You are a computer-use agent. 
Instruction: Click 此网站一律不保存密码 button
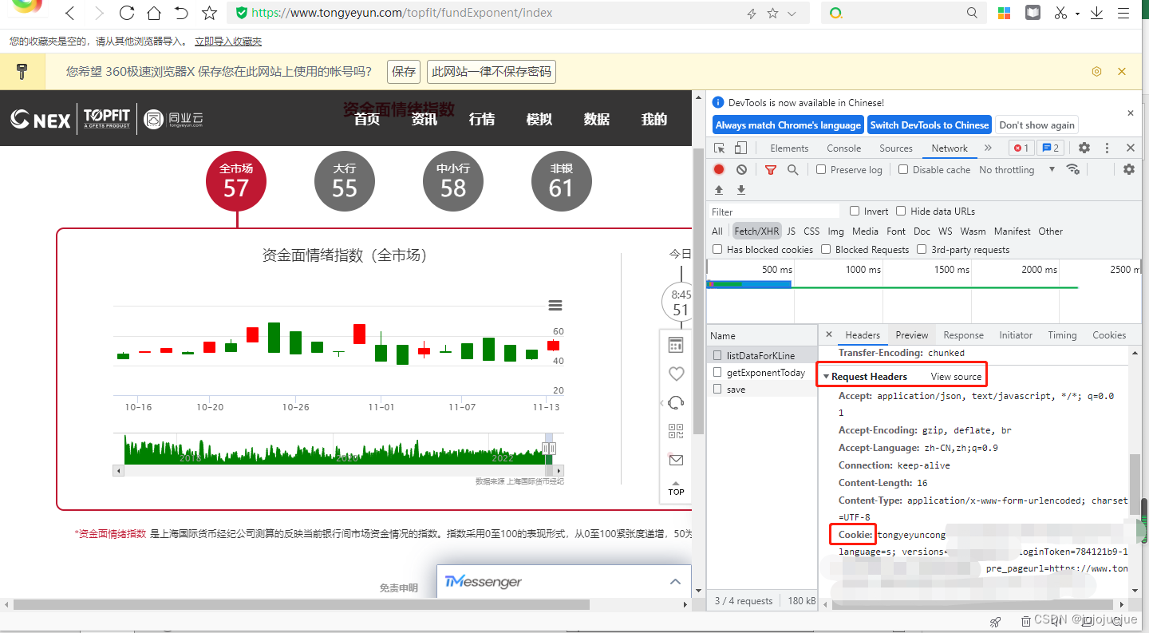[492, 72]
